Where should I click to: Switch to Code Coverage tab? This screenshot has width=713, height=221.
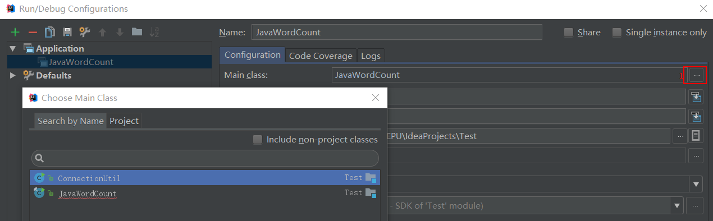tap(321, 56)
